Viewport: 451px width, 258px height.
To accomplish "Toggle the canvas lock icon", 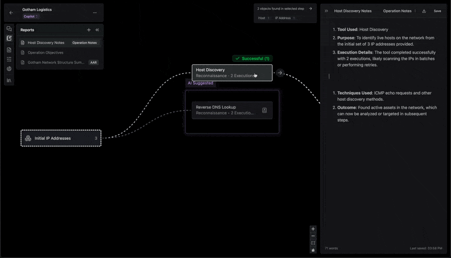I will pos(313,250).
